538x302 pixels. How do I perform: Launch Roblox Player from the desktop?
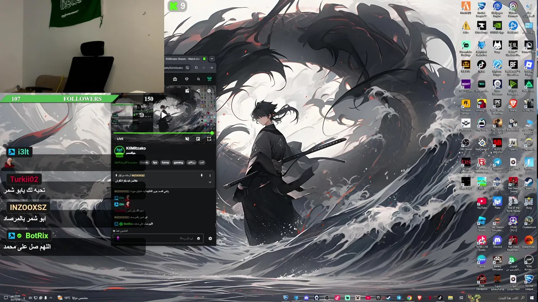pyautogui.click(x=529, y=67)
